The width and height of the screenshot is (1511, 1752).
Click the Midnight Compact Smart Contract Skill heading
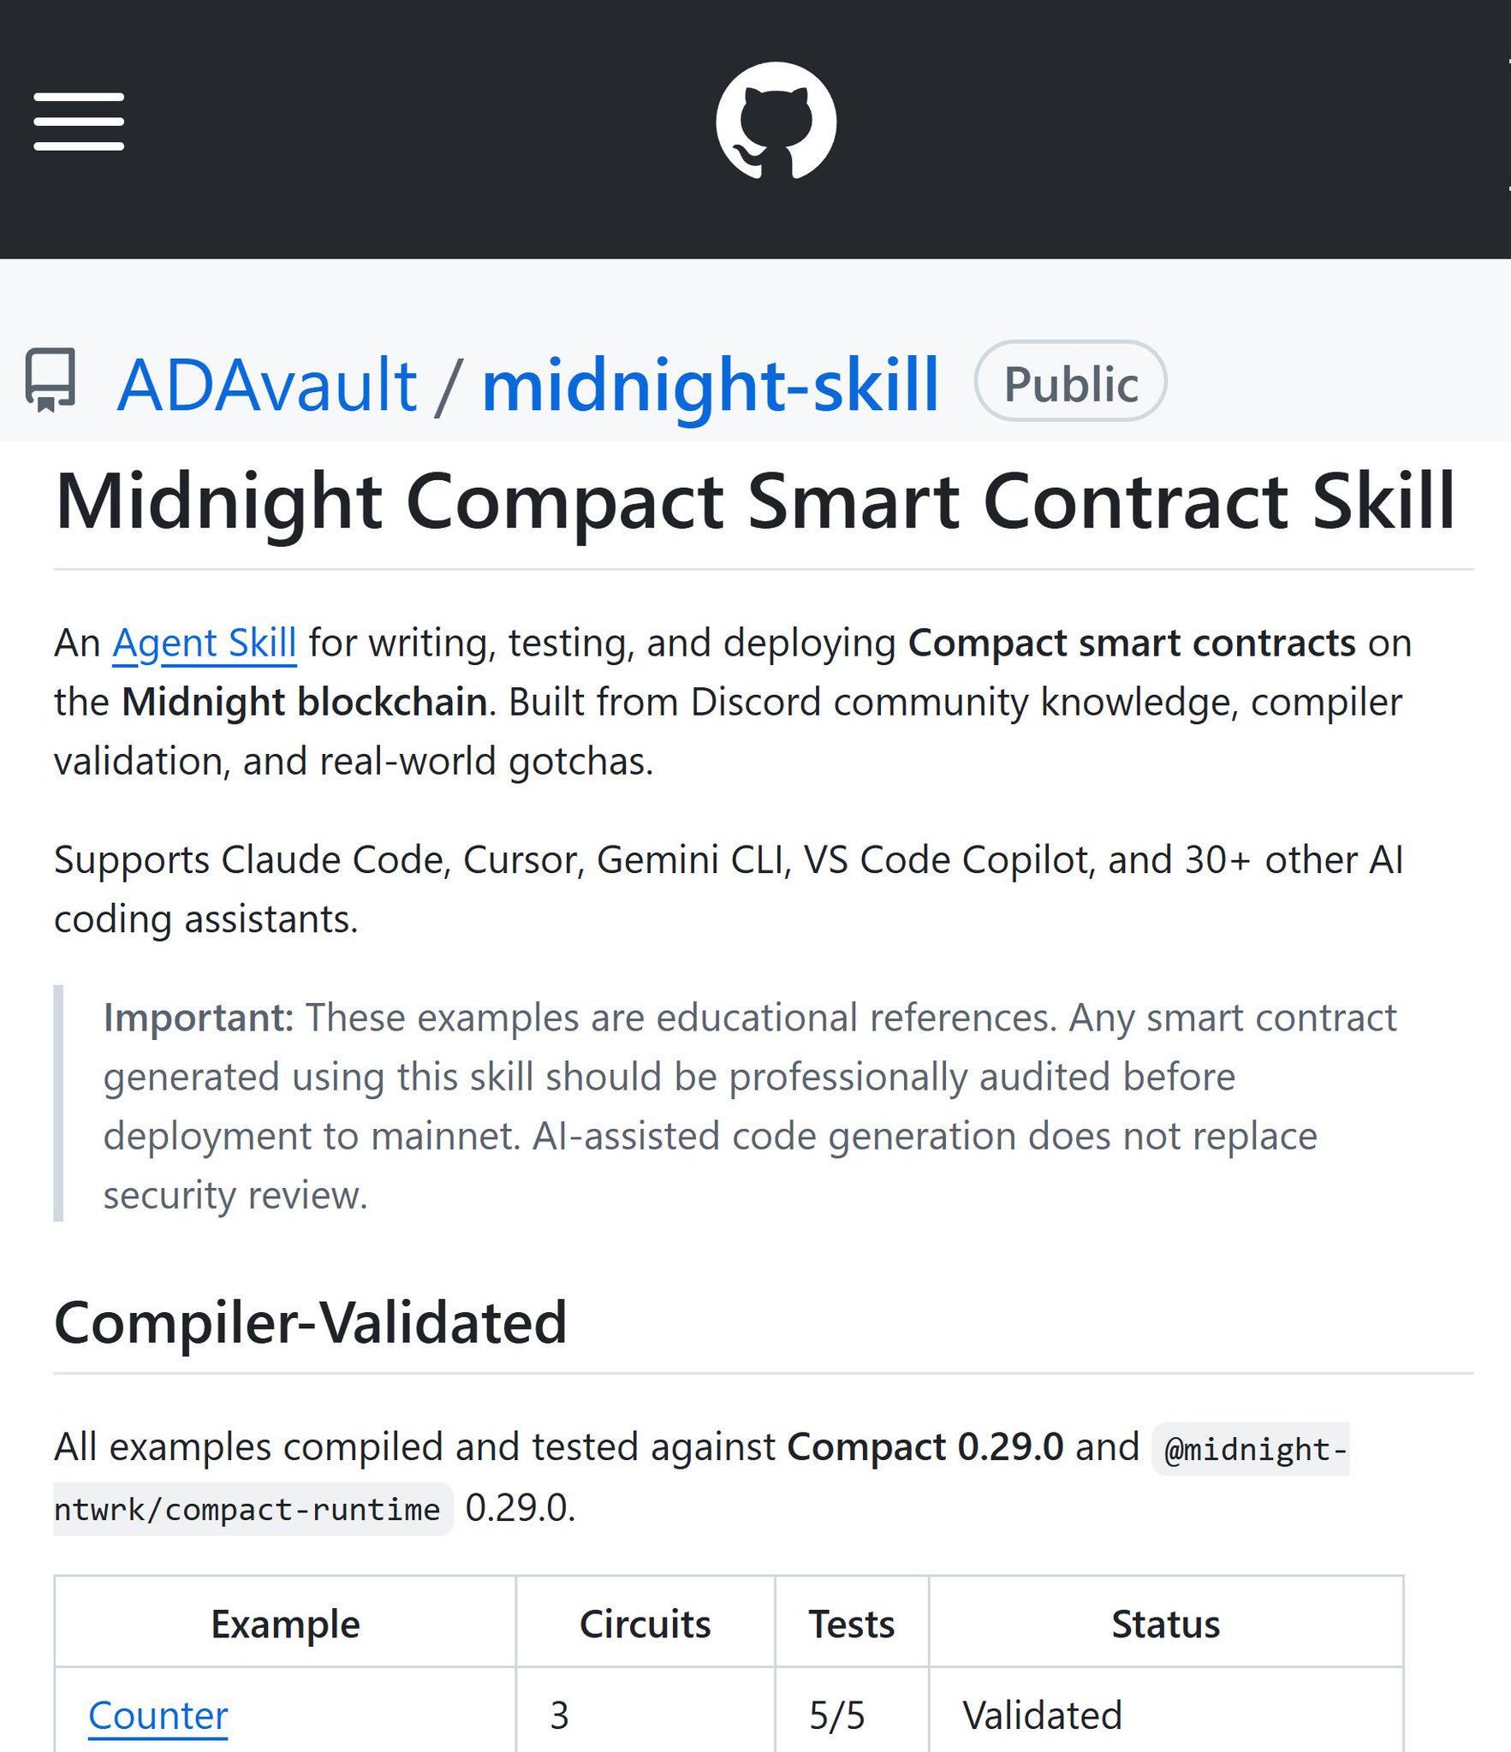(x=755, y=502)
